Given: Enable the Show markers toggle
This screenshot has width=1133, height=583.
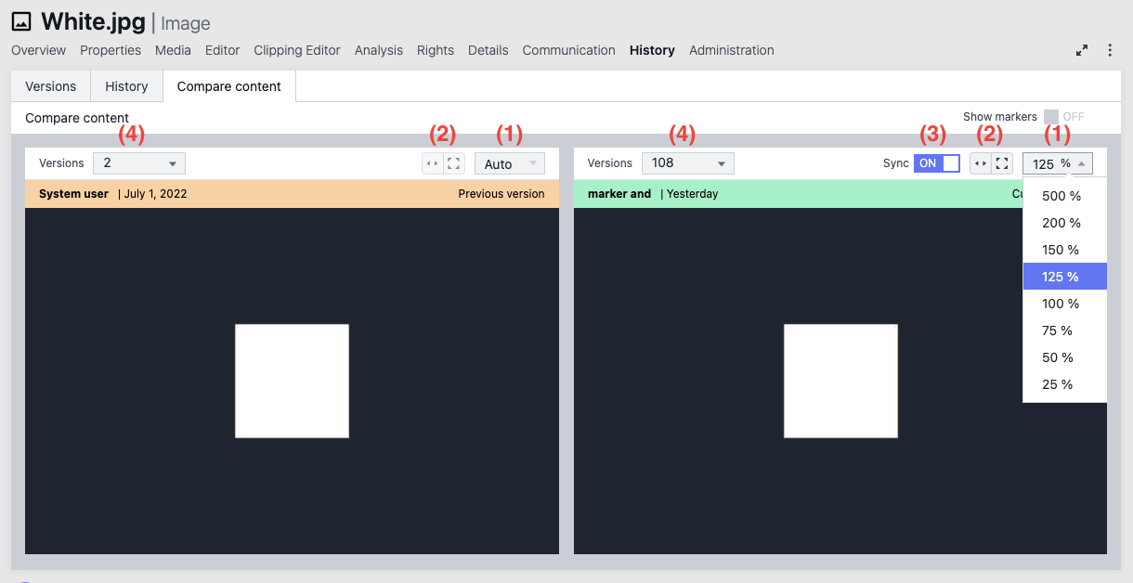Looking at the screenshot, I should [x=1051, y=116].
